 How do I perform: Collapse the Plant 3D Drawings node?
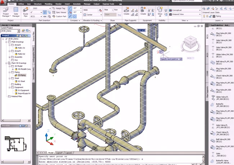6,63
